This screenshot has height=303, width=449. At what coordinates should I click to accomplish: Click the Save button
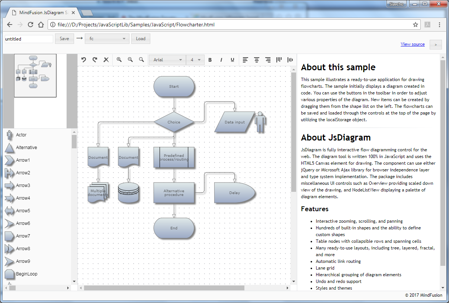click(64, 39)
